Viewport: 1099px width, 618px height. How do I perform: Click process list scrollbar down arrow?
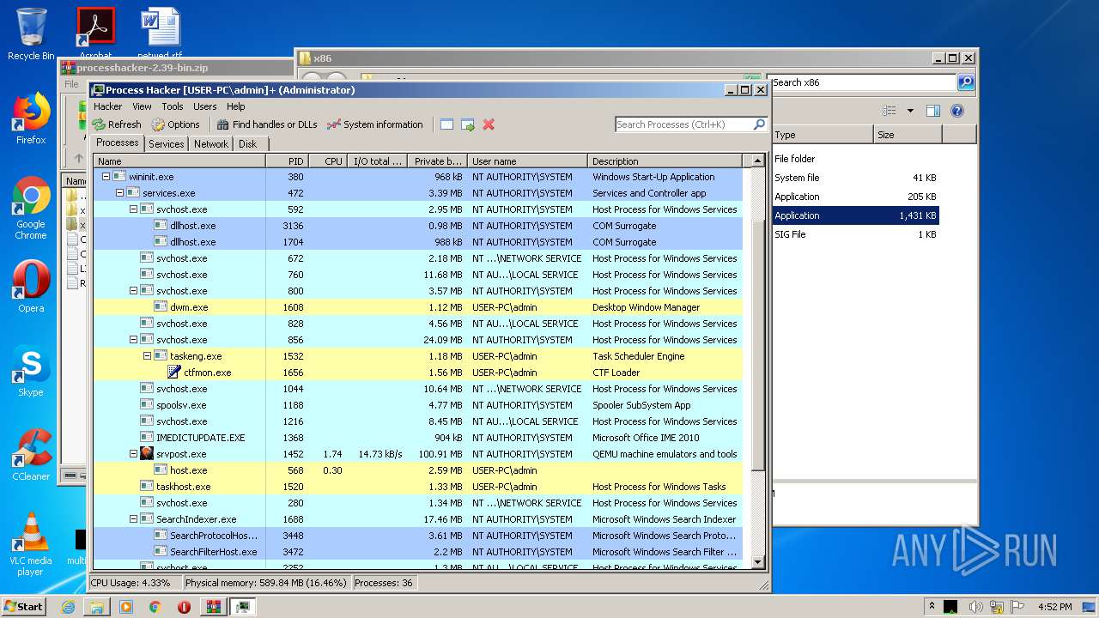tap(757, 562)
